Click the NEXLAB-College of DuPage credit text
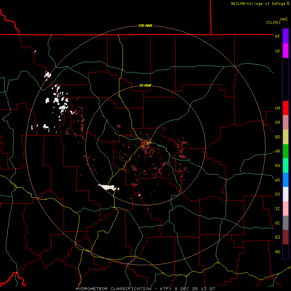This screenshot has width=291, height=291. [258, 4]
